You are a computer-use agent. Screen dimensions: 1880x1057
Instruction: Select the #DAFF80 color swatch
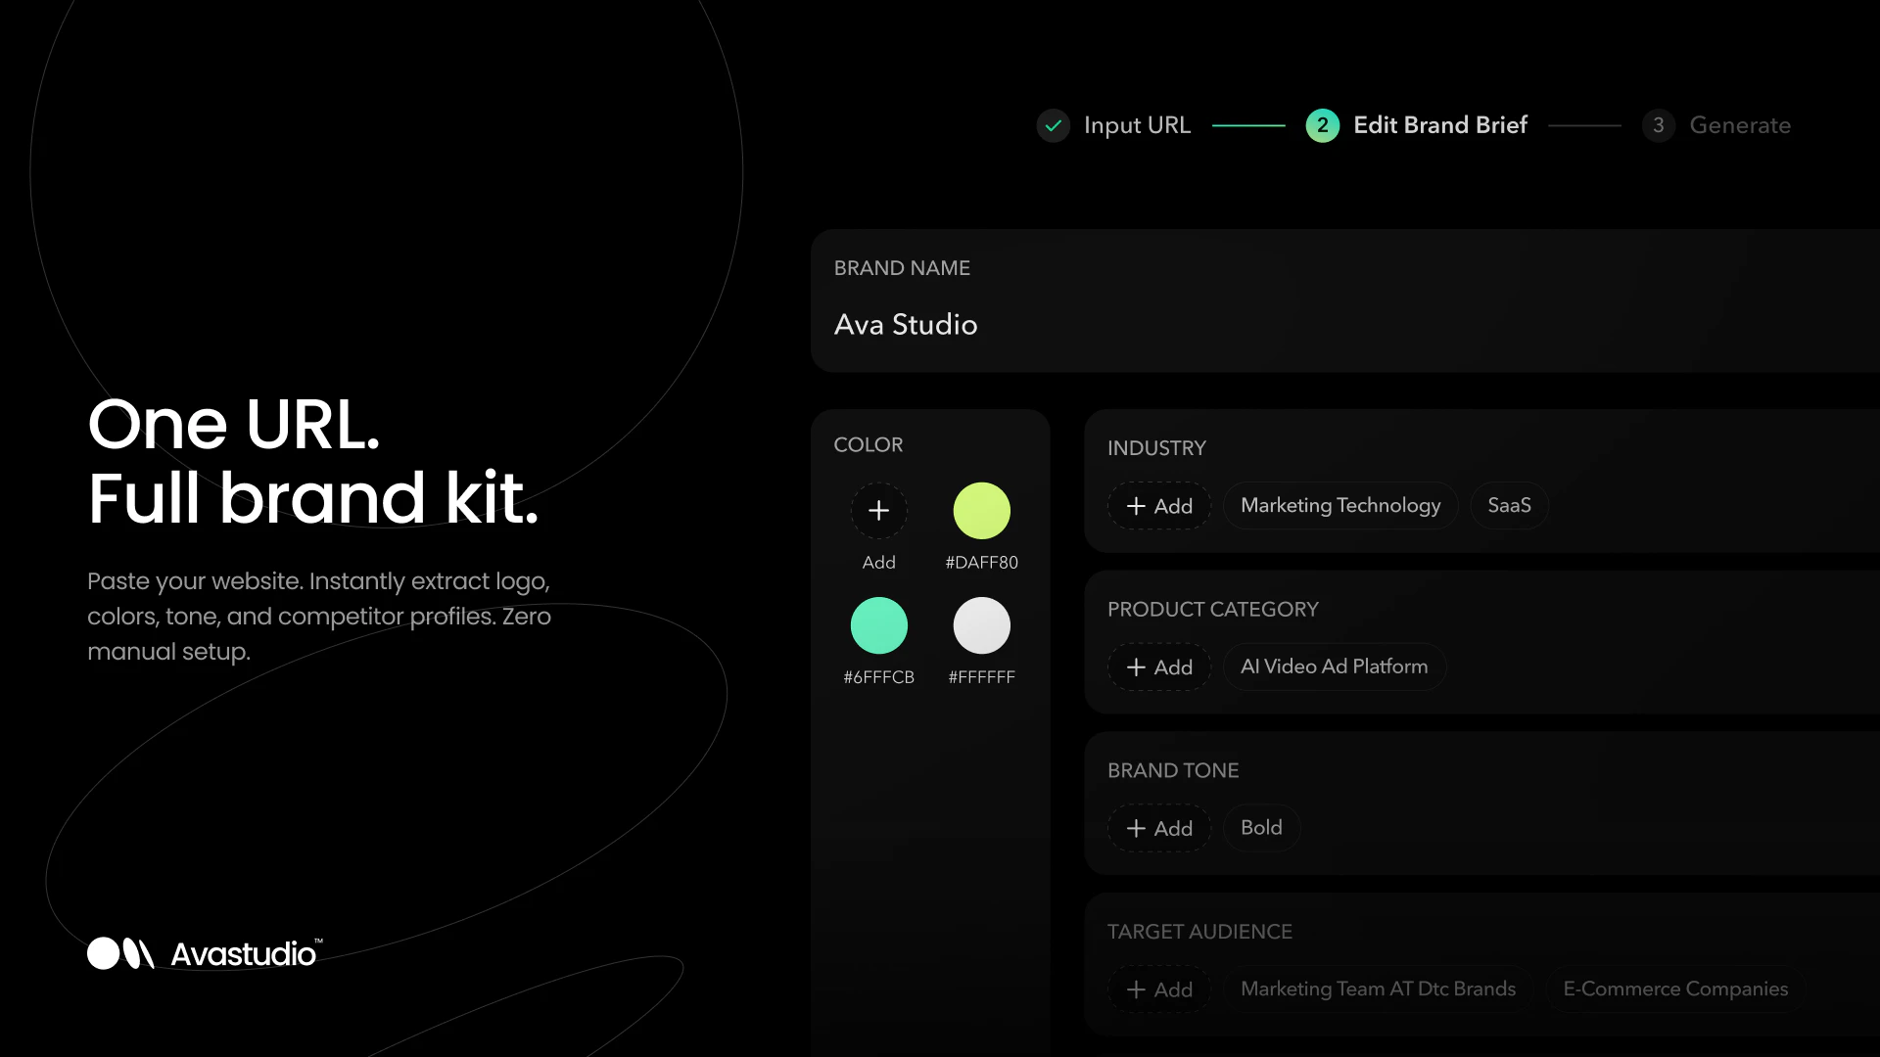coord(981,510)
